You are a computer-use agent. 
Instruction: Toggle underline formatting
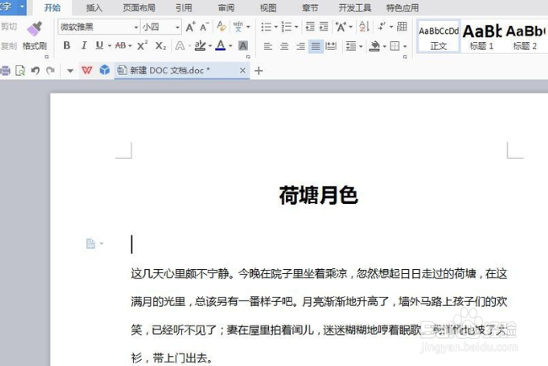(x=99, y=46)
